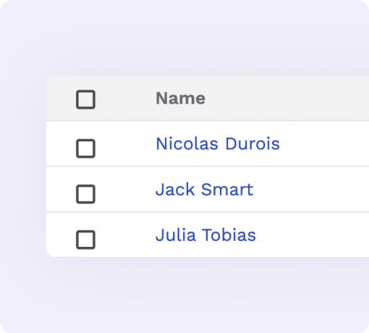Sort by the Name column header
The height and width of the screenshot is (333, 369).
181,98
